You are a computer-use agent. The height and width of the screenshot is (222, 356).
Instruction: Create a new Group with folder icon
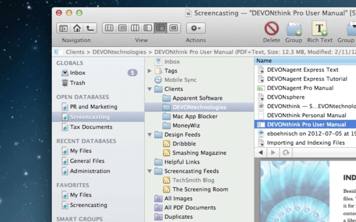coord(294,29)
